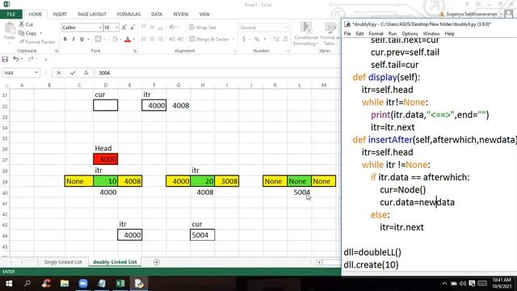This screenshot has height=291, width=517.
Task: Select the cur cell containing 5004
Action: tap(202, 235)
